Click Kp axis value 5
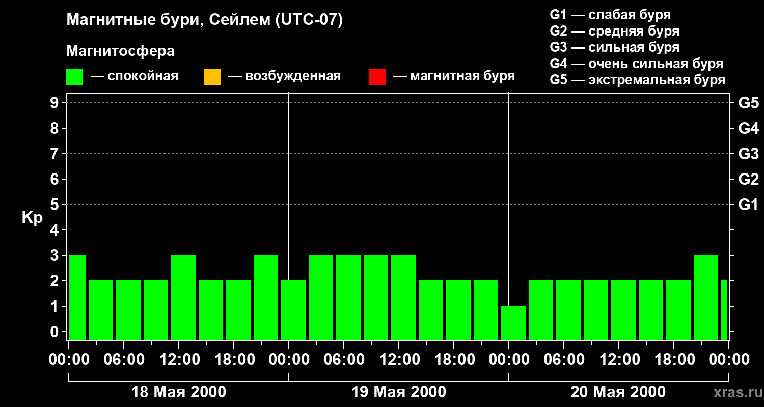 56,205
